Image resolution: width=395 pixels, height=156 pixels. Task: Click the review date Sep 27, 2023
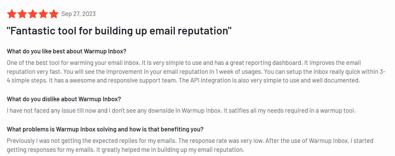78,14
